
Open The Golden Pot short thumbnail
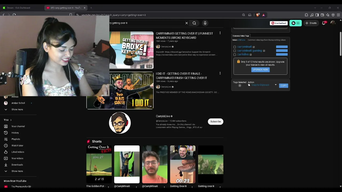(x=99, y=164)
